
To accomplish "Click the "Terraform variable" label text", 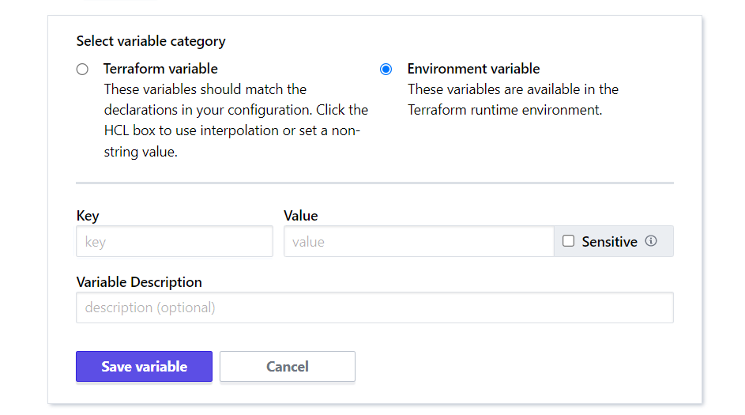I will tap(160, 69).
